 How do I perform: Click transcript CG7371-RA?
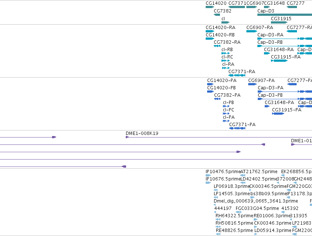(x=237, y=76)
